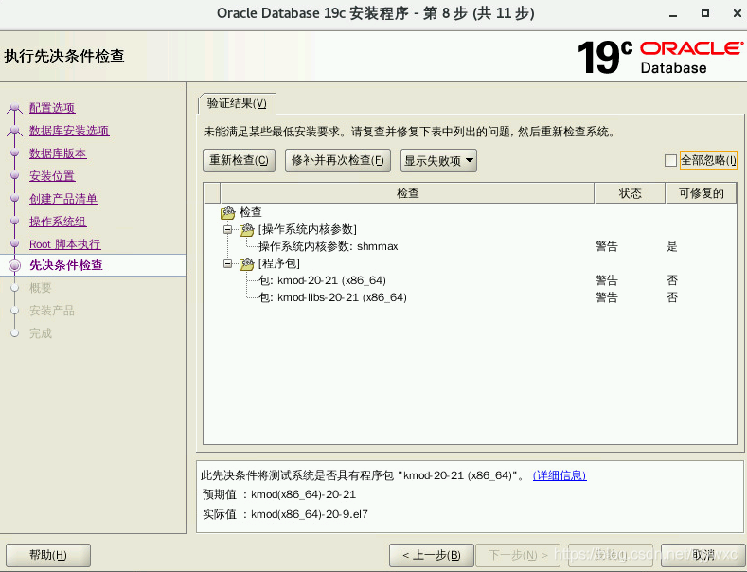This screenshot has height=572, width=747.
Task: Select the [程序包] group label
Action: click(x=278, y=263)
